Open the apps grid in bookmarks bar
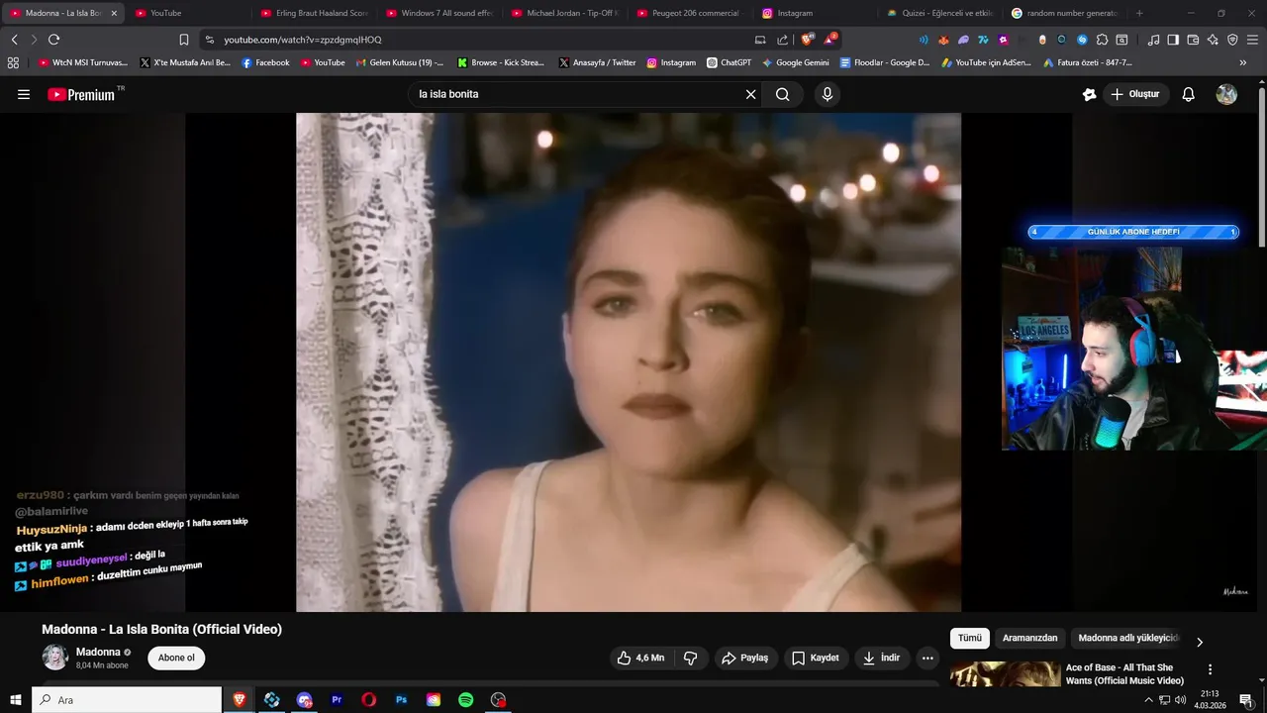 13,62
